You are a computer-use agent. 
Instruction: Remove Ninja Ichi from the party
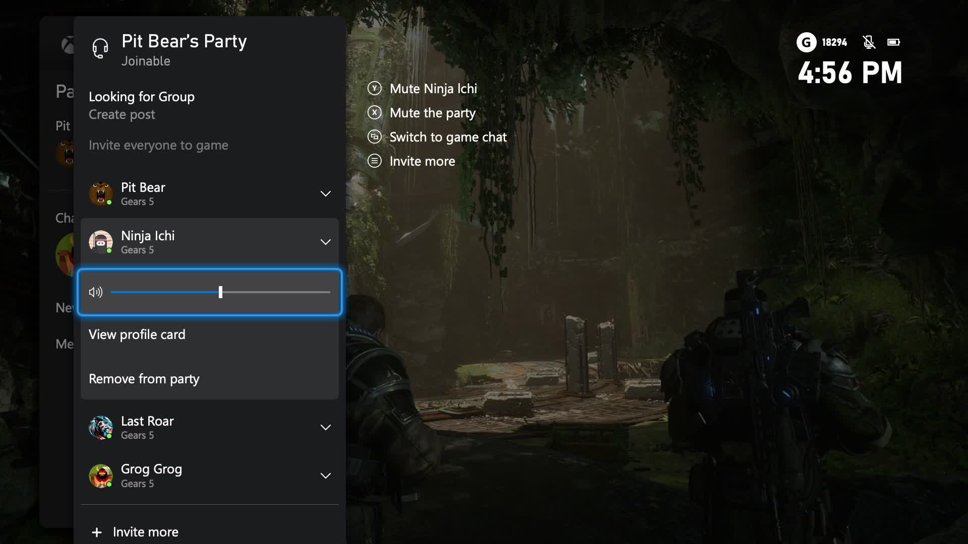pyautogui.click(x=144, y=379)
